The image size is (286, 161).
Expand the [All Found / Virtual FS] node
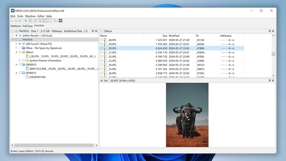coord(16,44)
